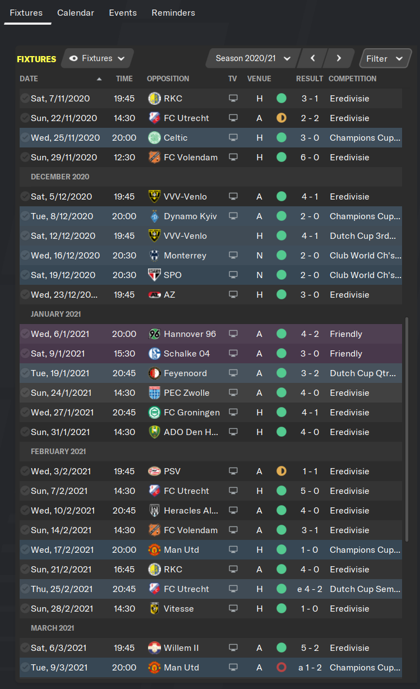Click the Schalke 04 badge icon
The image size is (420, 689).
(x=154, y=354)
